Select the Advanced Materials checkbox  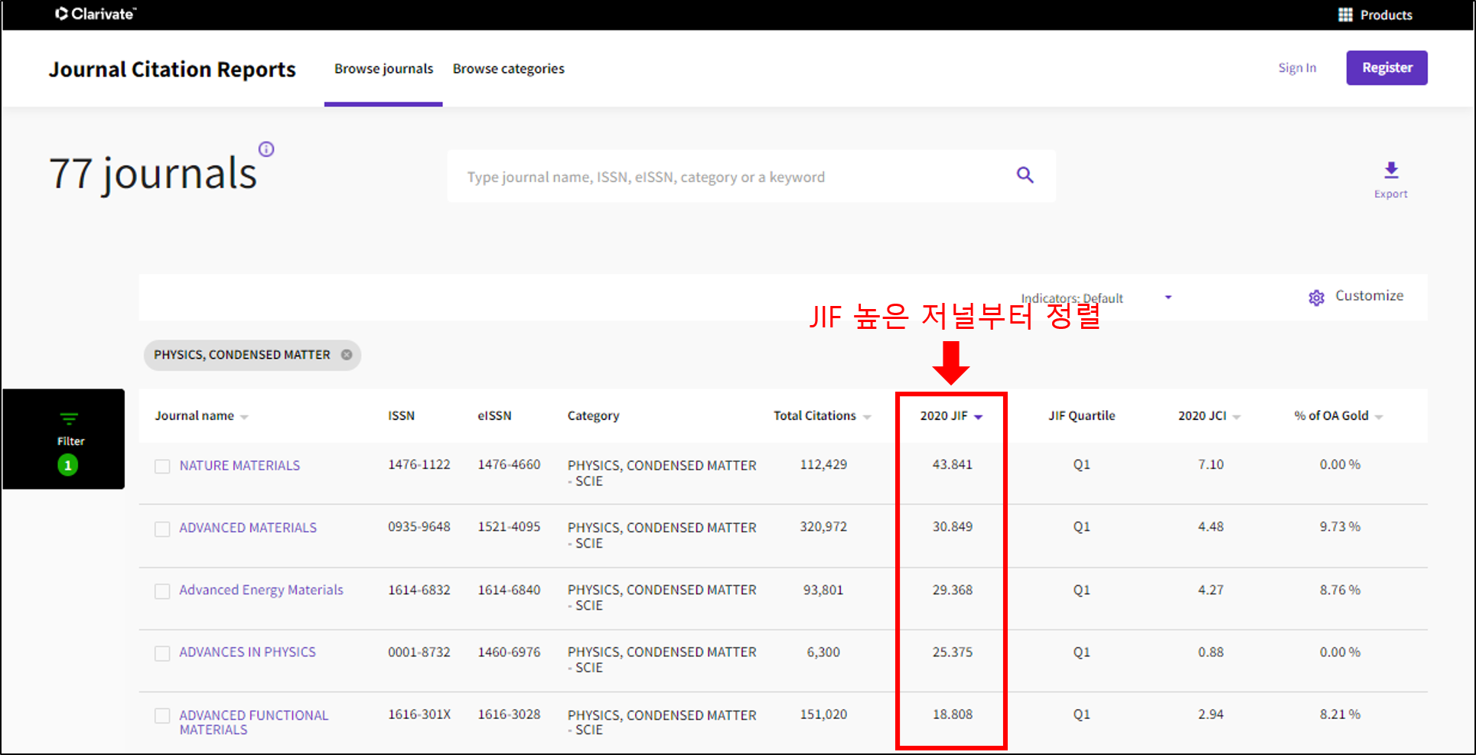[x=162, y=529]
